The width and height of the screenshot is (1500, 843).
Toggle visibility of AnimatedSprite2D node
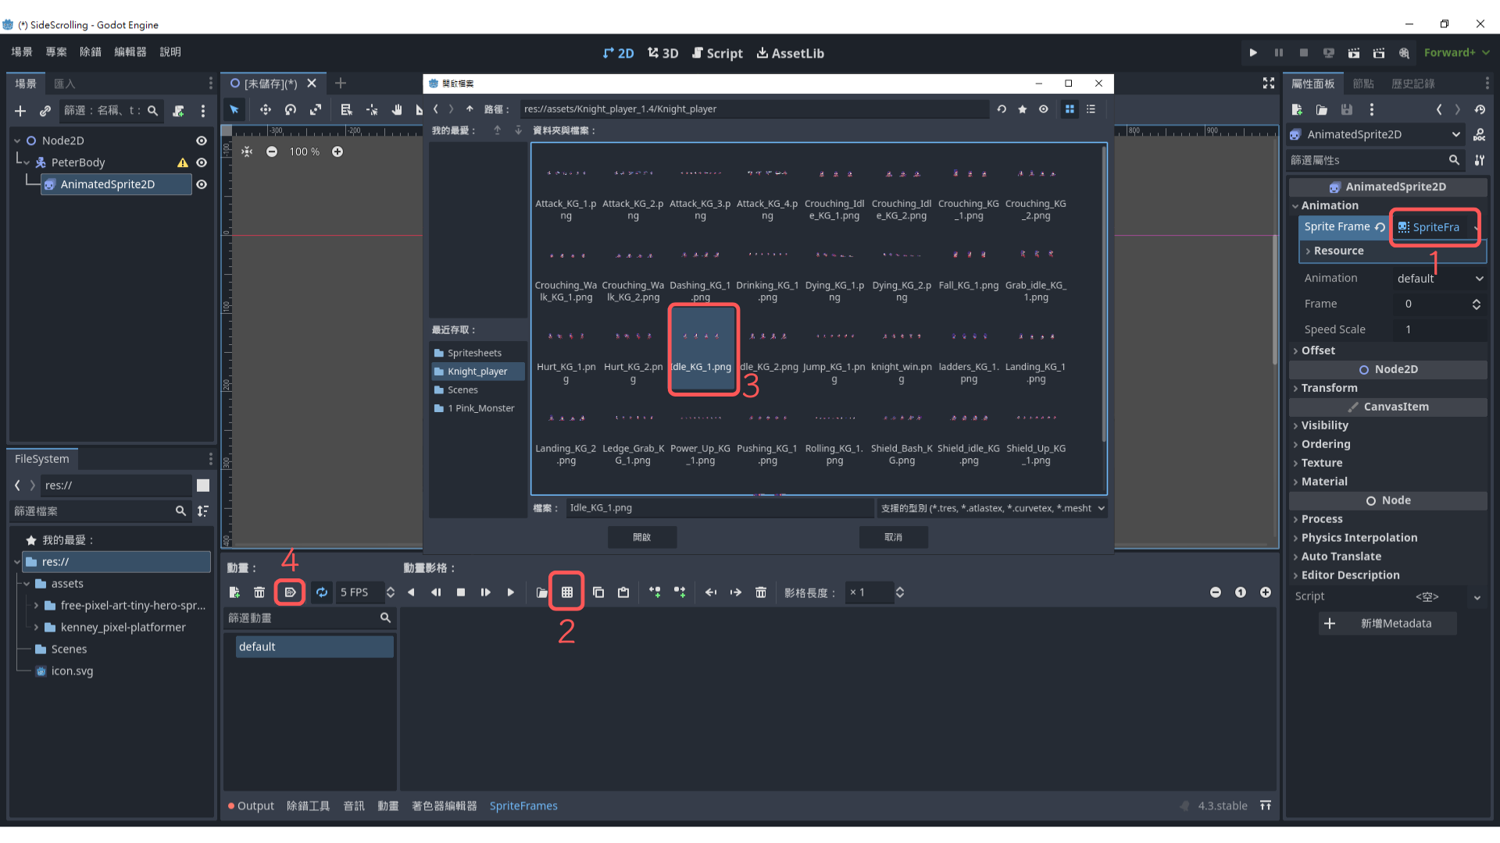coord(202,184)
